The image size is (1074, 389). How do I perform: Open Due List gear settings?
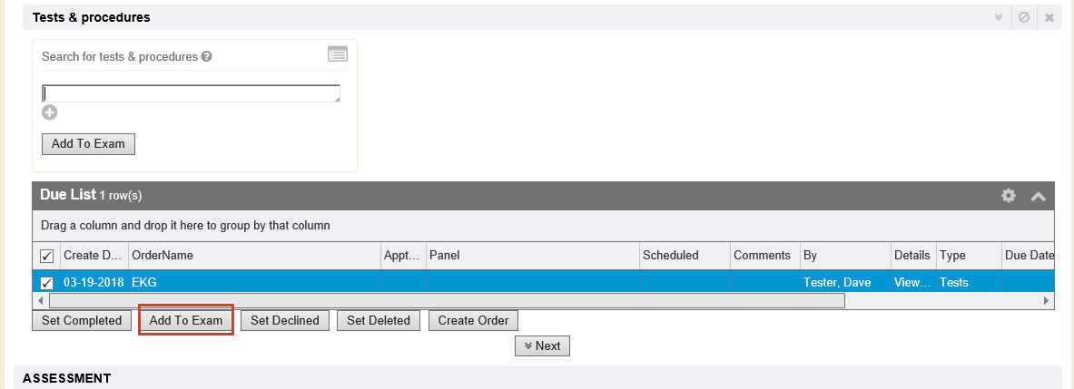tap(1009, 196)
